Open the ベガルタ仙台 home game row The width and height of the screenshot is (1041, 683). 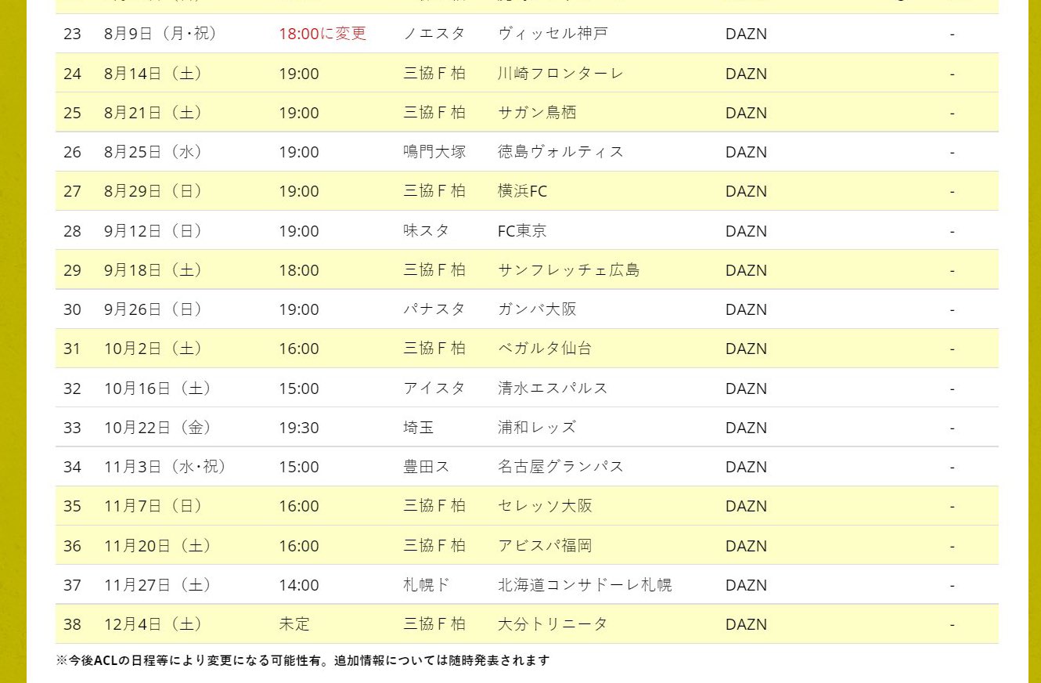click(546, 348)
